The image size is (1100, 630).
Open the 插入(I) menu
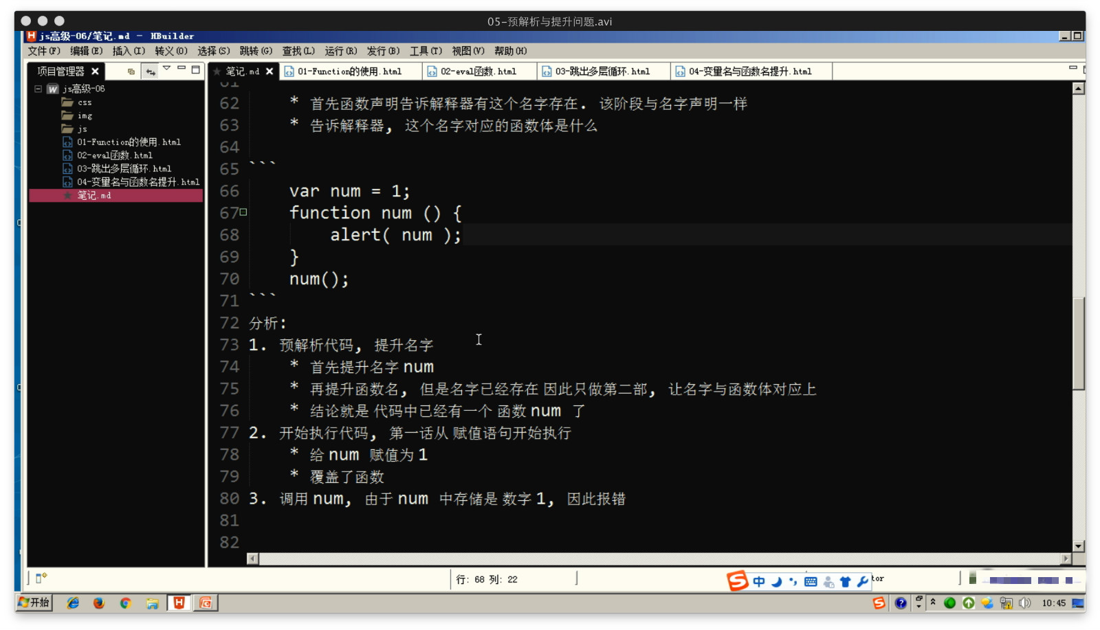click(129, 51)
